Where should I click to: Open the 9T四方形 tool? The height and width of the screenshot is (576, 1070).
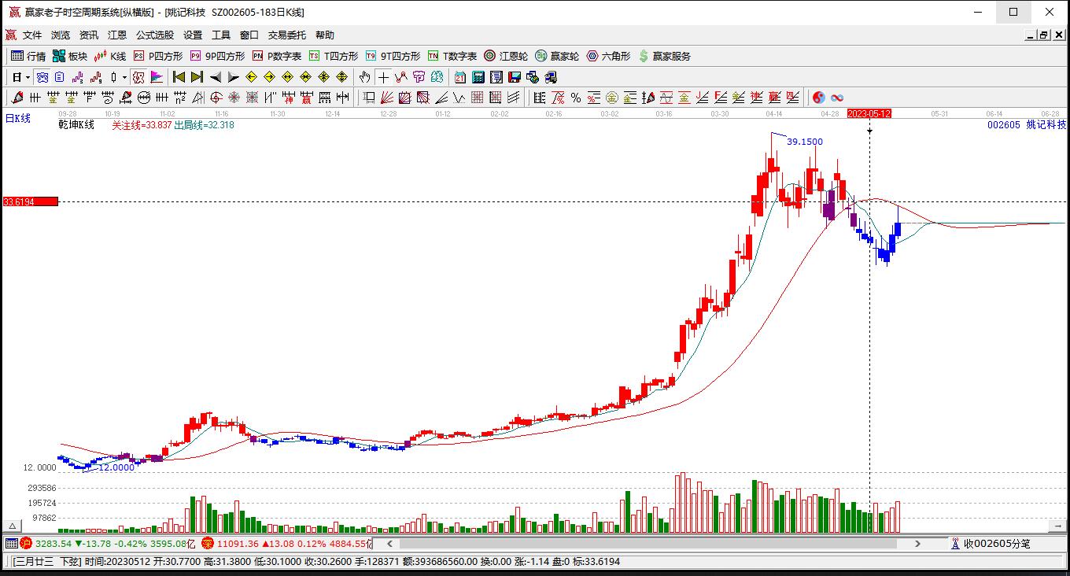coord(393,56)
